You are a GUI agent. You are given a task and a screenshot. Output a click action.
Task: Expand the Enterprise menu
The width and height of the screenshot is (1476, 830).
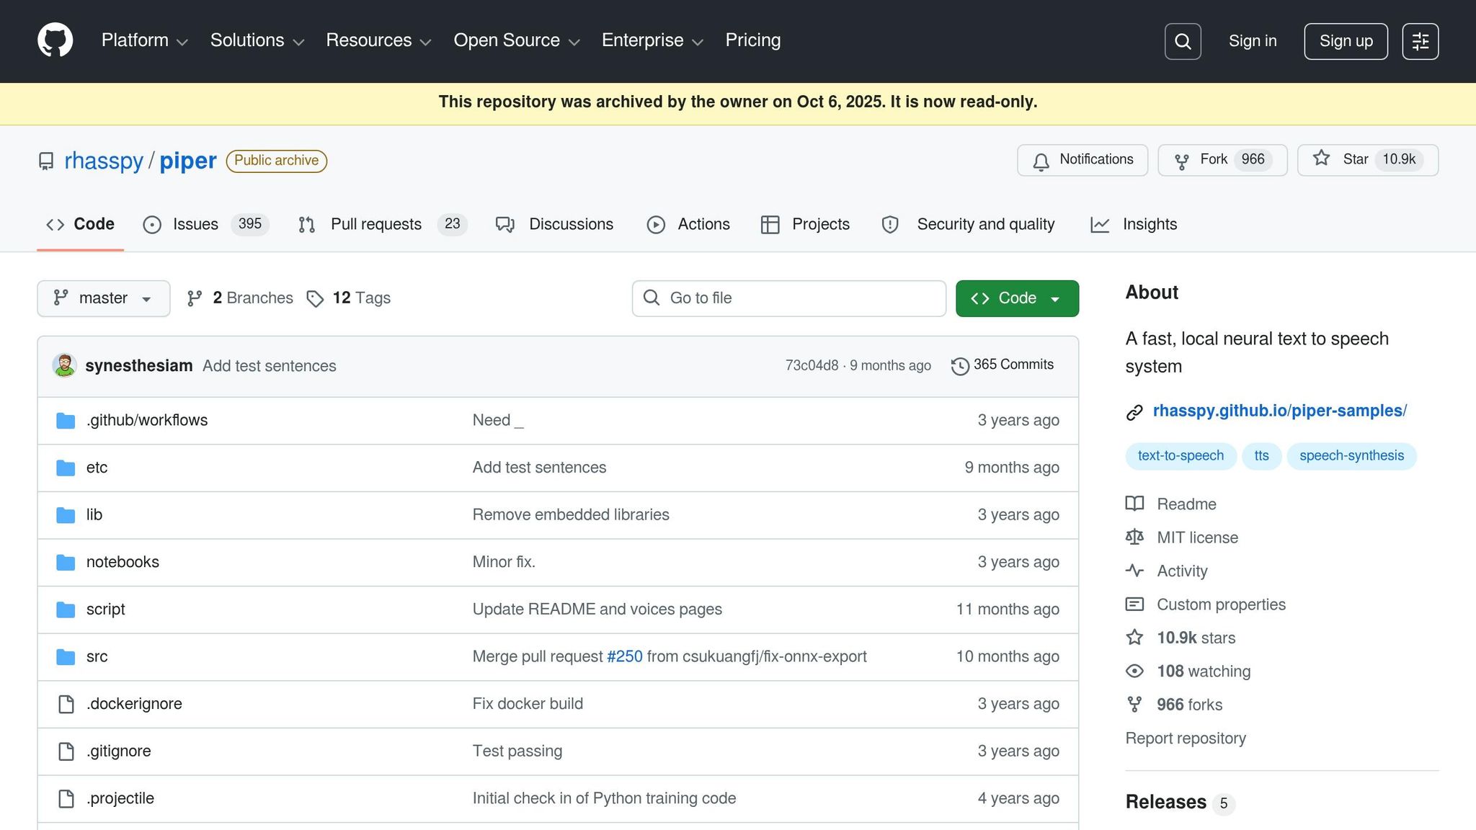point(652,40)
